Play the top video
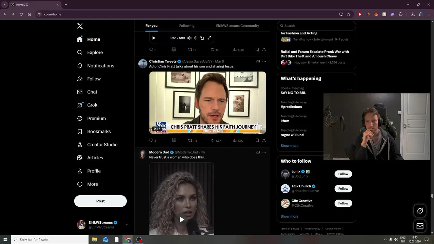 click(154, 38)
